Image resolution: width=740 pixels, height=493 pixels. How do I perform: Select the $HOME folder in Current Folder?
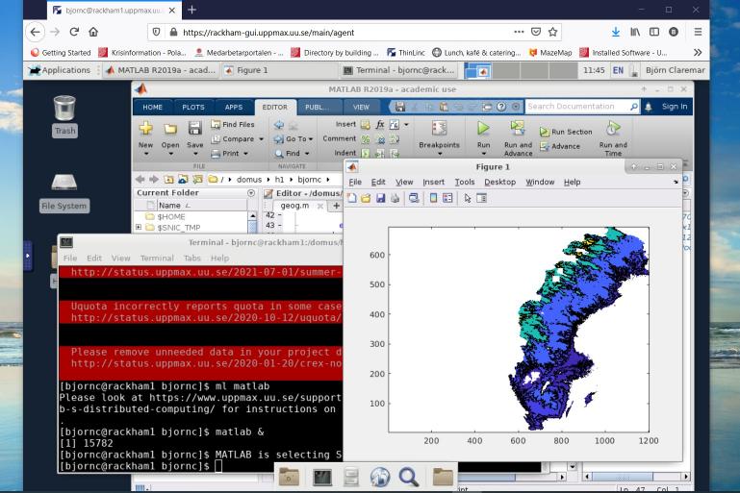(x=171, y=217)
